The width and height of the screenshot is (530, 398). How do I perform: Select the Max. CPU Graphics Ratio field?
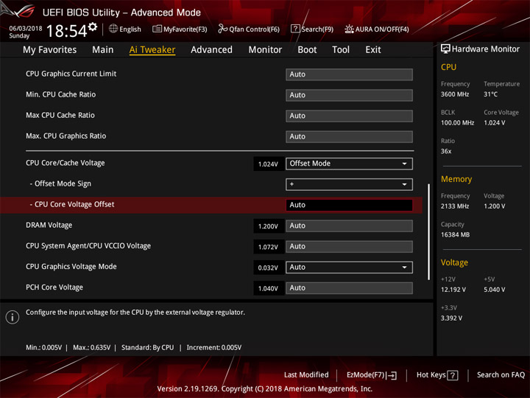tap(349, 136)
